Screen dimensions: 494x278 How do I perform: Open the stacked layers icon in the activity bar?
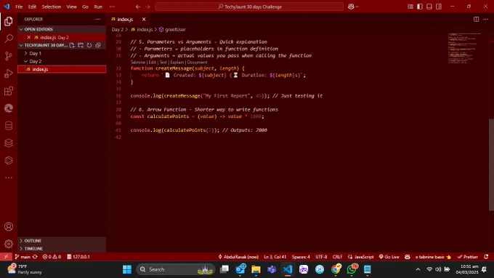click(9, 143)
